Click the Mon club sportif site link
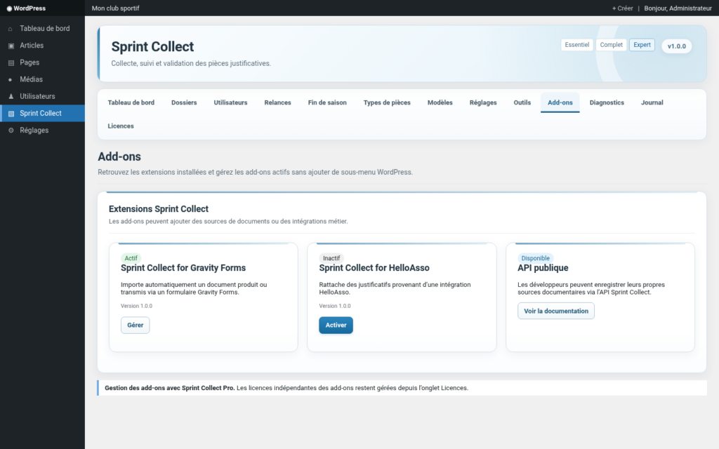The image size is (719, 449). [116, 8]
